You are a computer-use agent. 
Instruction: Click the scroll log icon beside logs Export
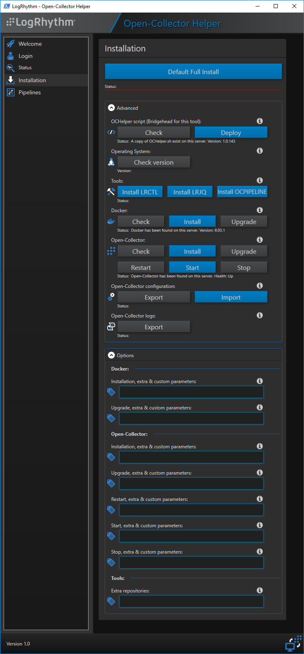tap(111, 326)
